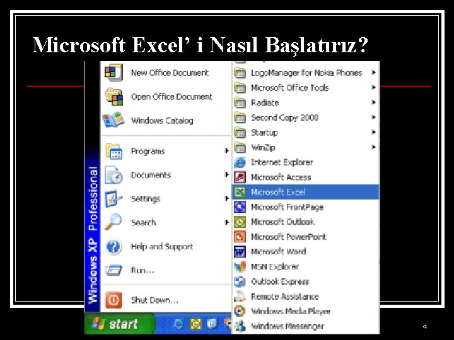
Task: Click the Run icon
Action: click(x=113, y=270)
